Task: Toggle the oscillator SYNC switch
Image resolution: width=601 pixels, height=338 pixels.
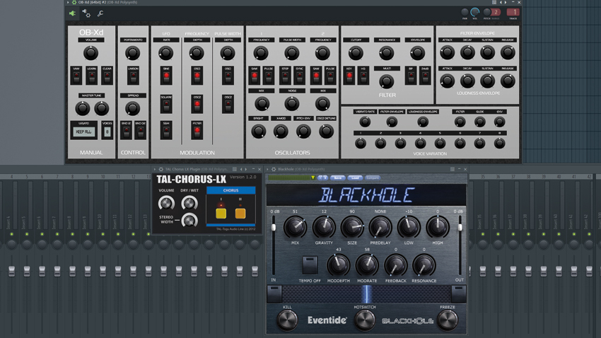Action: point(299,76)
